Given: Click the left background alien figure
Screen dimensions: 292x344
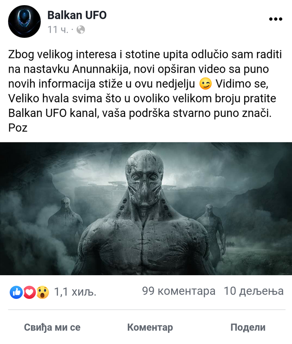Looking at the screenshot, I should 65,228.
